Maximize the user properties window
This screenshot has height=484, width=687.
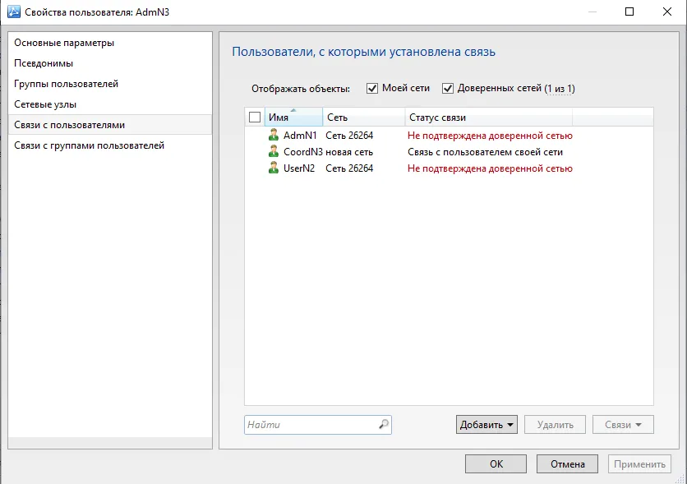[x=629, y=12]
